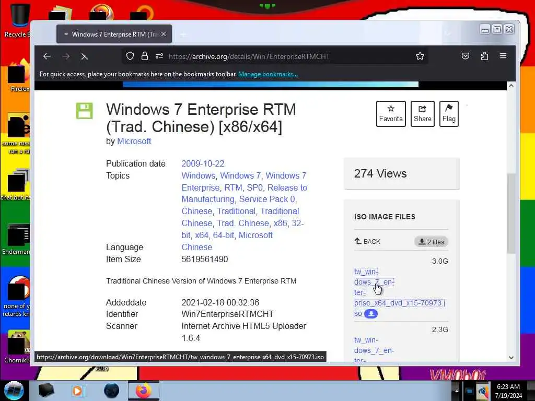Open the Windows Start orb

pos(14,391)
